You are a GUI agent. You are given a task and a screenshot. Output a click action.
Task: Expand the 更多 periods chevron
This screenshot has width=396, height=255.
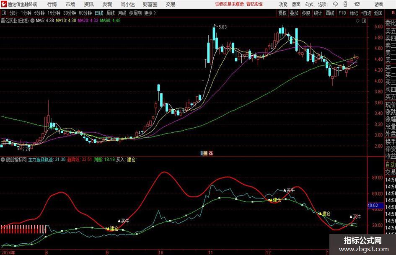155,13
